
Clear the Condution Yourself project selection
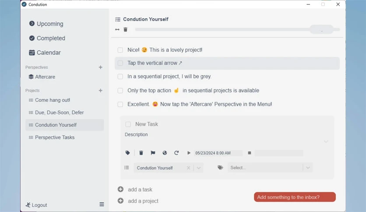click(x=189, y=168)
